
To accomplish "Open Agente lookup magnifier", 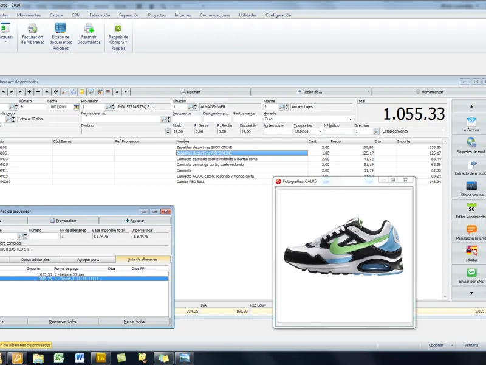I will [x=281, y=107].
